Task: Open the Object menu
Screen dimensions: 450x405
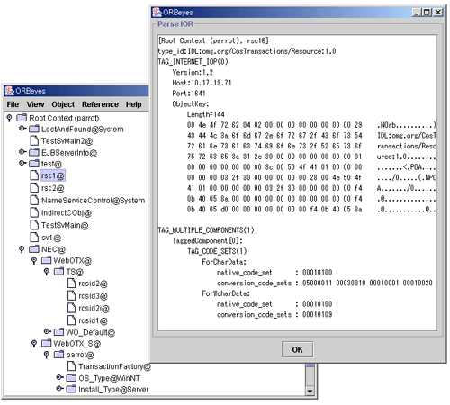Action: pos(63,104)
